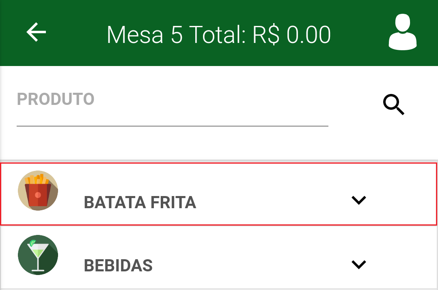This screenshot has height=290, width=438.
Task: Click blank space right of Batata Frita chevron
Action: (402, 200)
